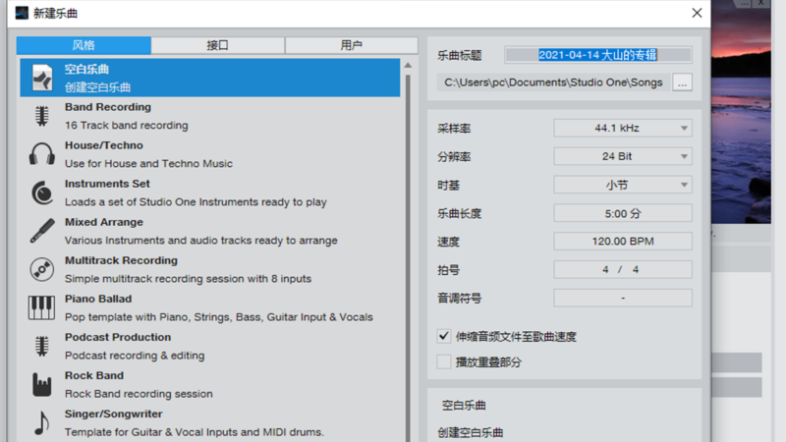
Task: Click the browse folder ... button
Action: [x=682, y=83]
